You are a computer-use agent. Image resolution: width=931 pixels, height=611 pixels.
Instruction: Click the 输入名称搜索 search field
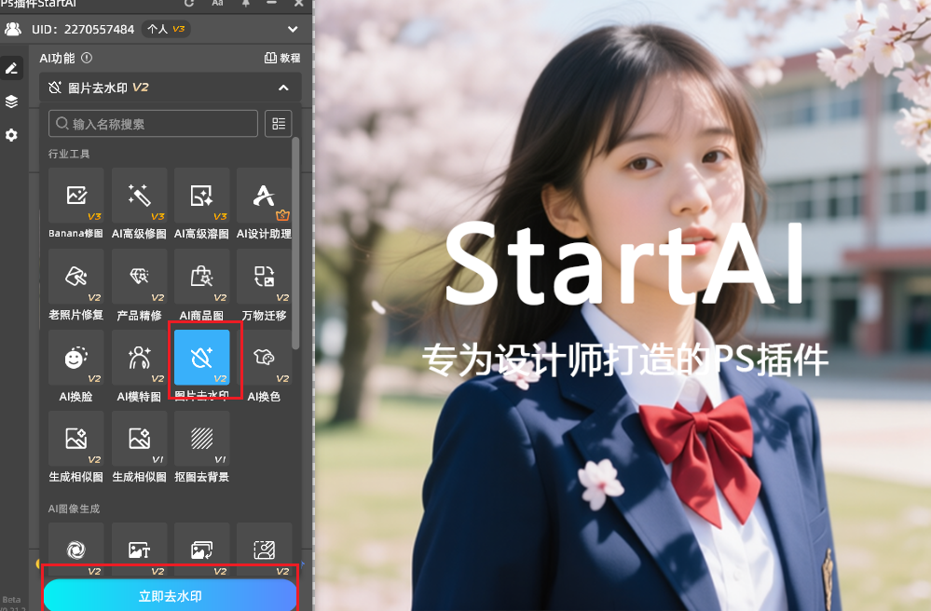[154, 124]
